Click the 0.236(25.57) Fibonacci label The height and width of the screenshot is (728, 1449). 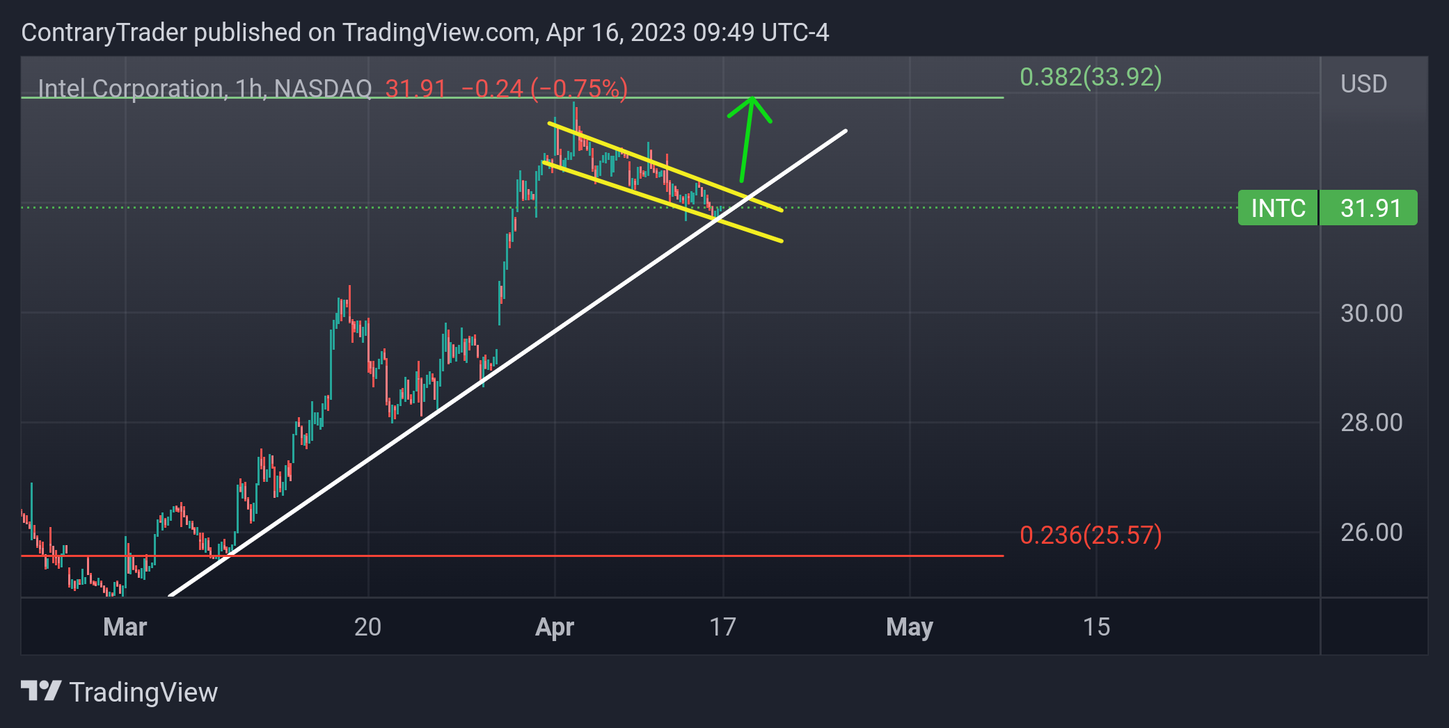(1091, 535)
